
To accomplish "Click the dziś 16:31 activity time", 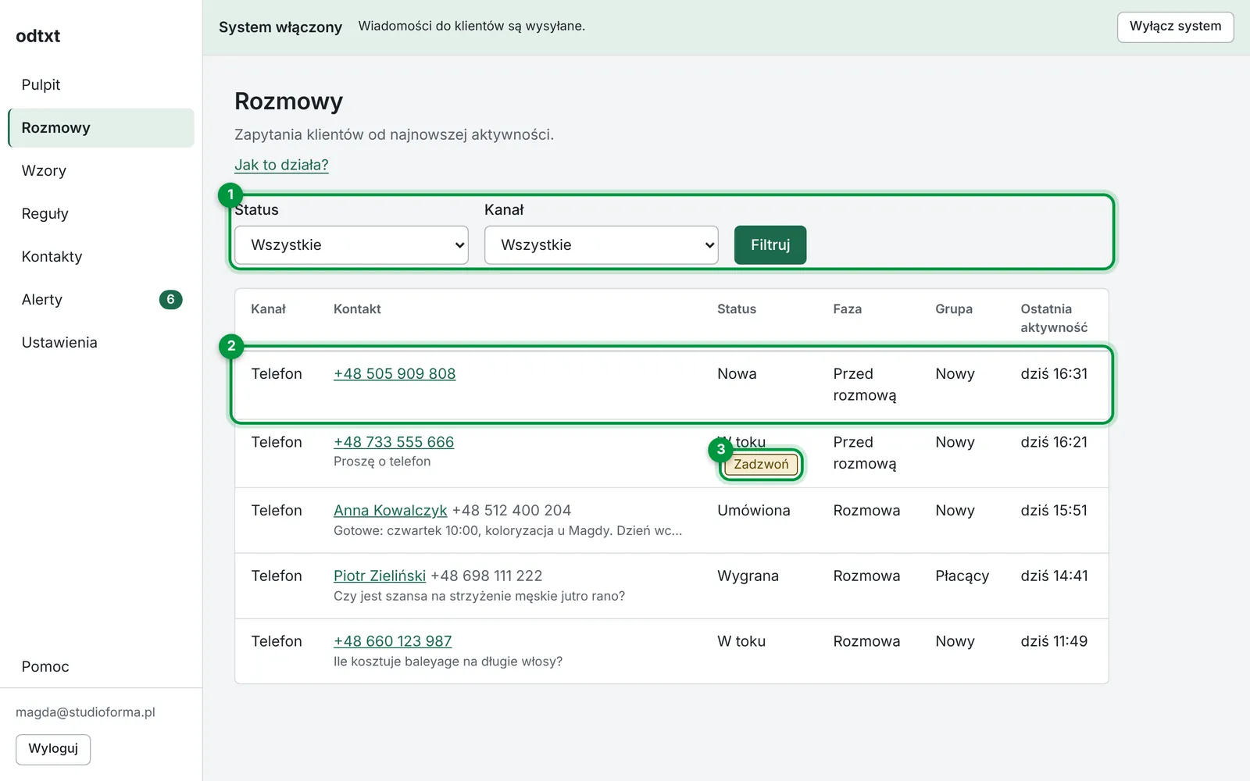I will click(x=1054, y=373).
